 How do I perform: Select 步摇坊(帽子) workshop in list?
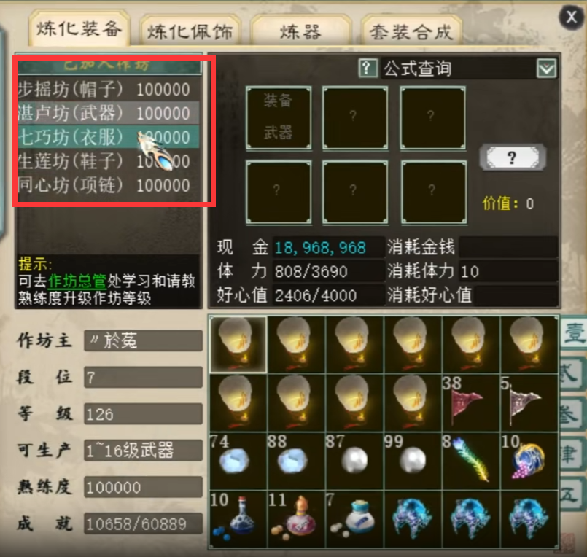(108, 90)
